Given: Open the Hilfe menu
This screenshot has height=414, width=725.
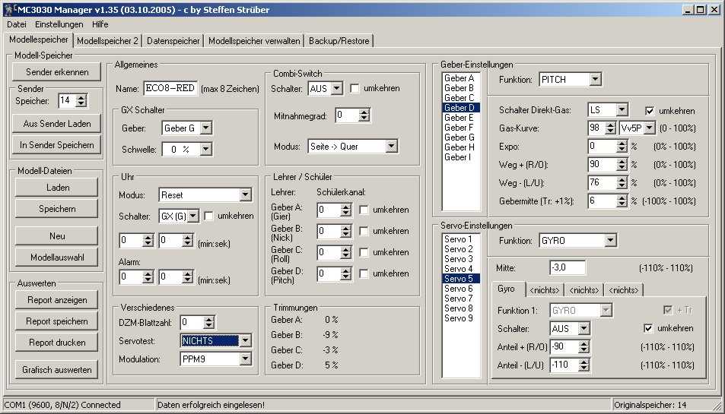Looking at the screenshot, I should tap(100, 24).
